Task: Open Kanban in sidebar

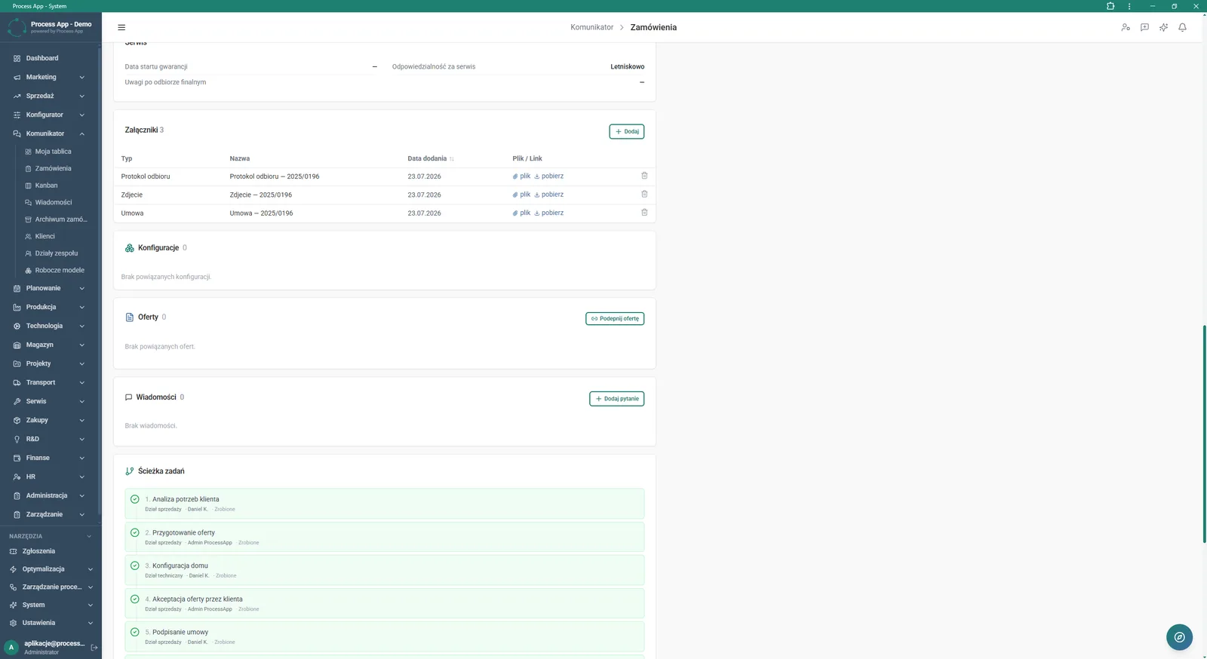Action: point(46,185)
